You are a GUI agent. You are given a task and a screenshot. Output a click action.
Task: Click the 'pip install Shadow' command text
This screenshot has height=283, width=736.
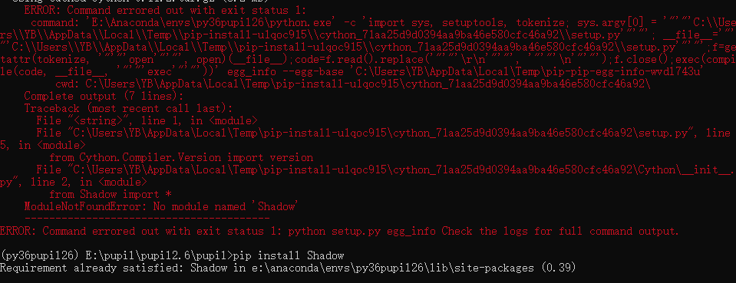tap(289, 256)
